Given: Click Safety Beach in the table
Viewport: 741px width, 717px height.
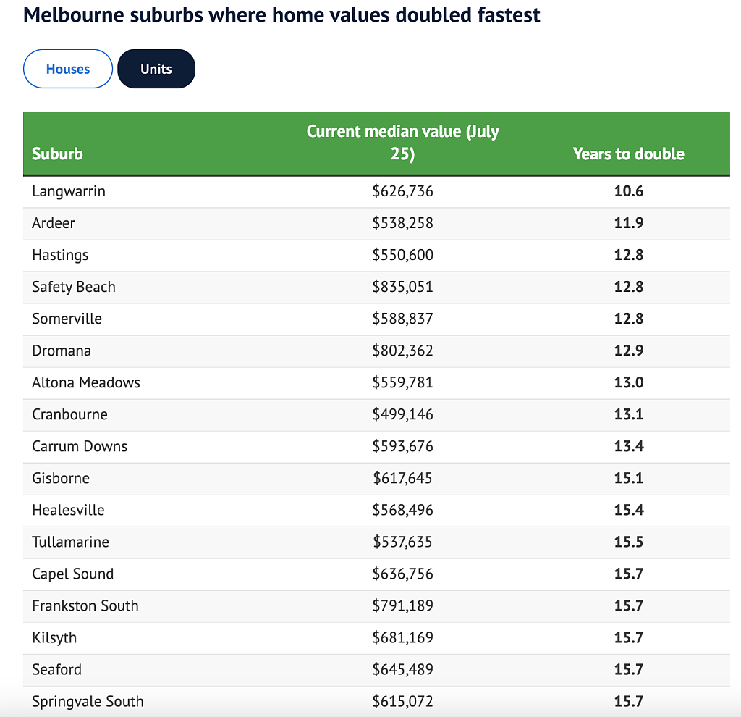Looking at the screenshot, I should click(x=74, y=287).
